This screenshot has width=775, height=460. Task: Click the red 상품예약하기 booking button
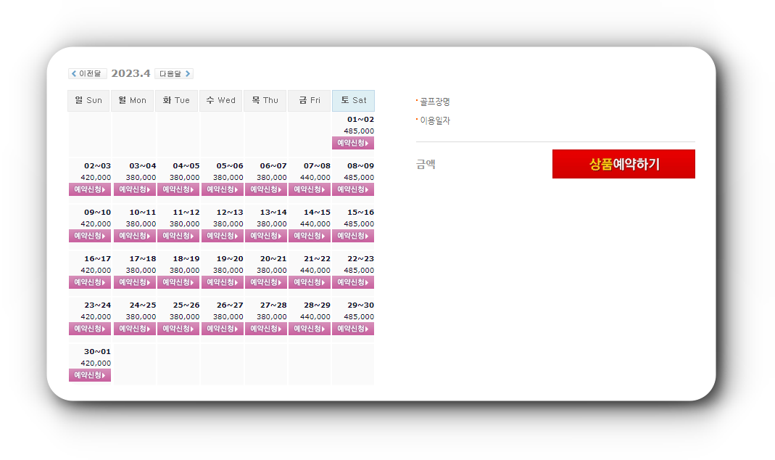tap(623, 164)
